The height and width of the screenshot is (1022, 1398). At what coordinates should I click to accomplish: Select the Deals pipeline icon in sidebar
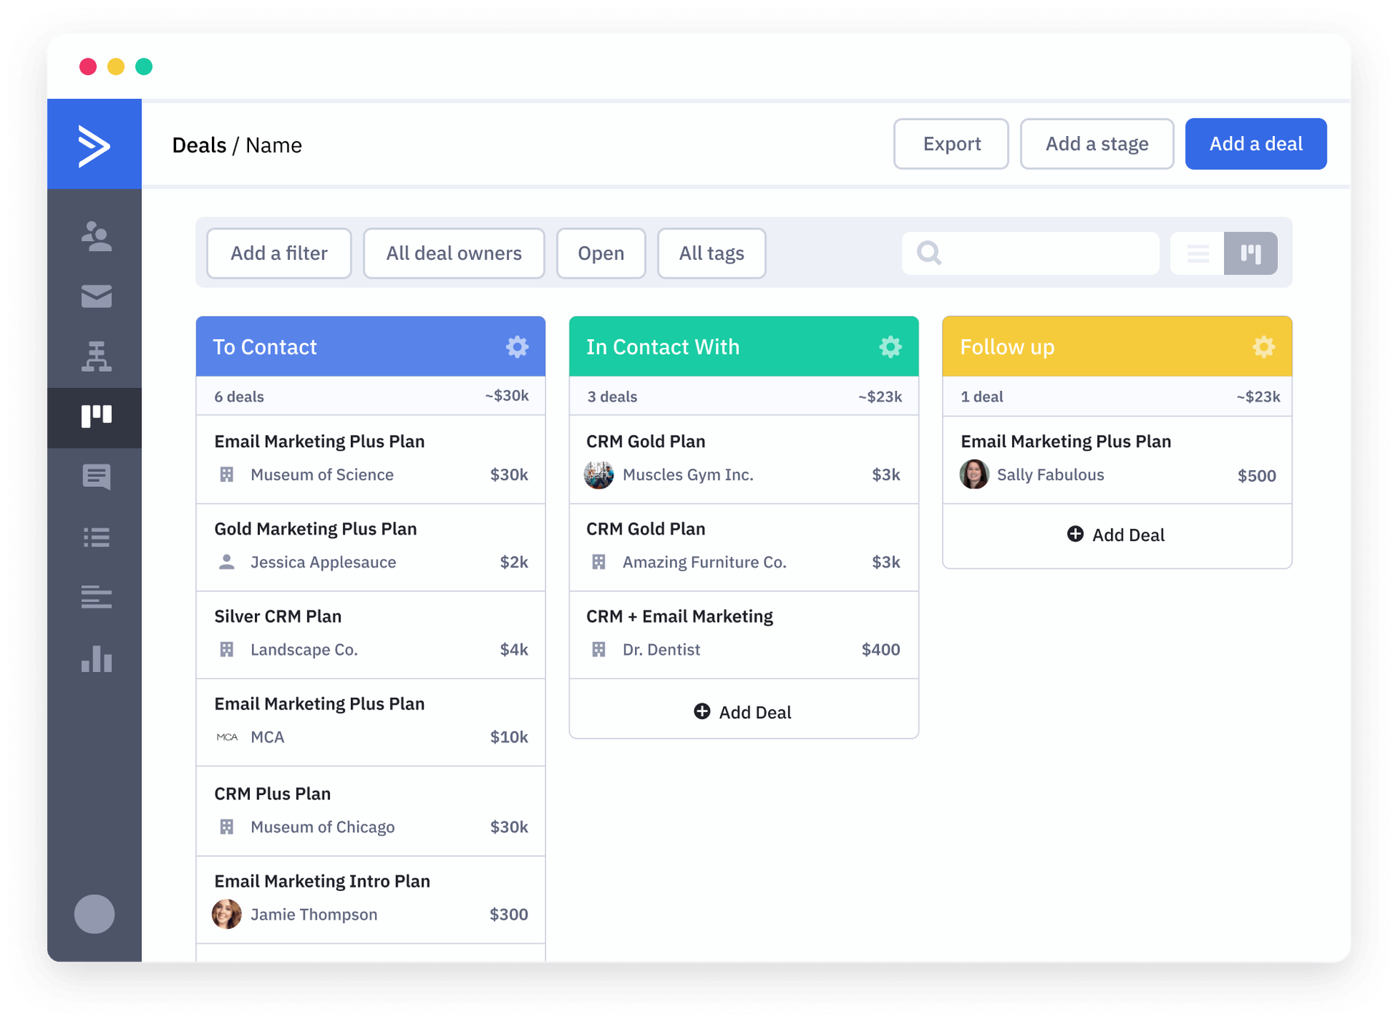(96, 416)
